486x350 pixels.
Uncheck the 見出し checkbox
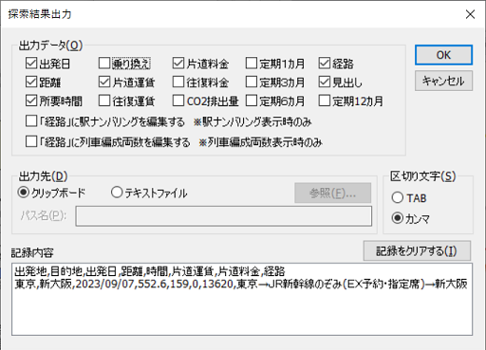[325, 83]
